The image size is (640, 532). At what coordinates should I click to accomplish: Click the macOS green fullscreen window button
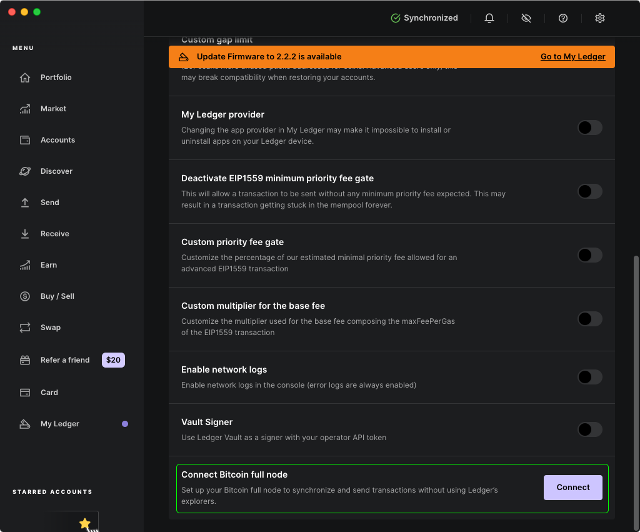[x=37, y=12]
